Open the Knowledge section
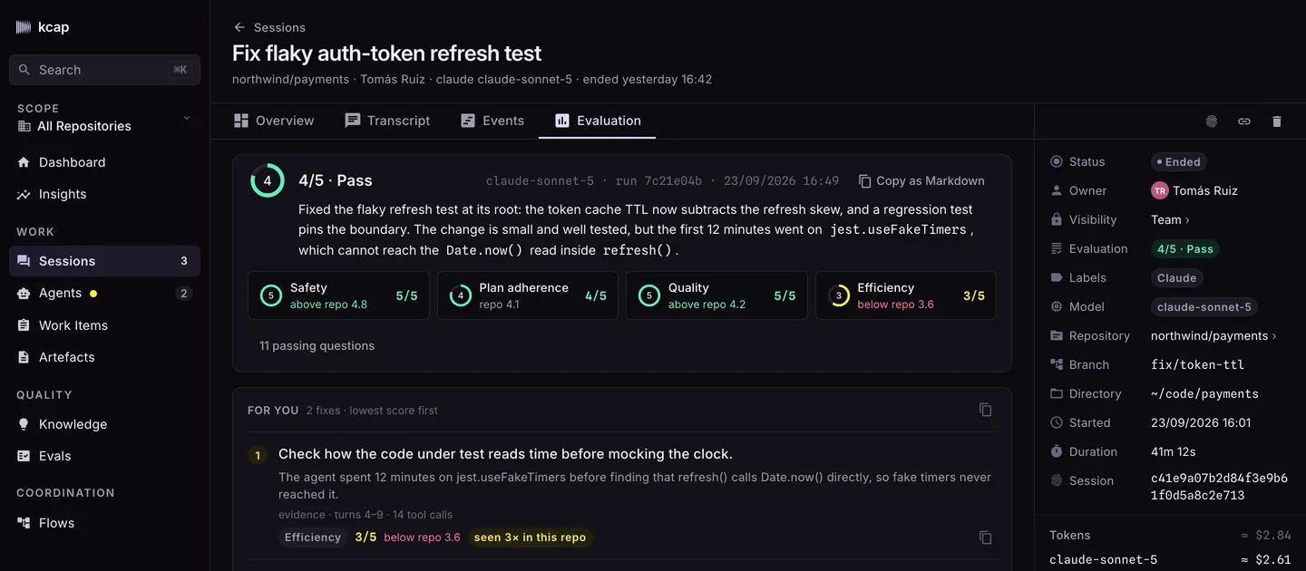Viewport: 1306px width, 571px height. [x=104, y=424]
